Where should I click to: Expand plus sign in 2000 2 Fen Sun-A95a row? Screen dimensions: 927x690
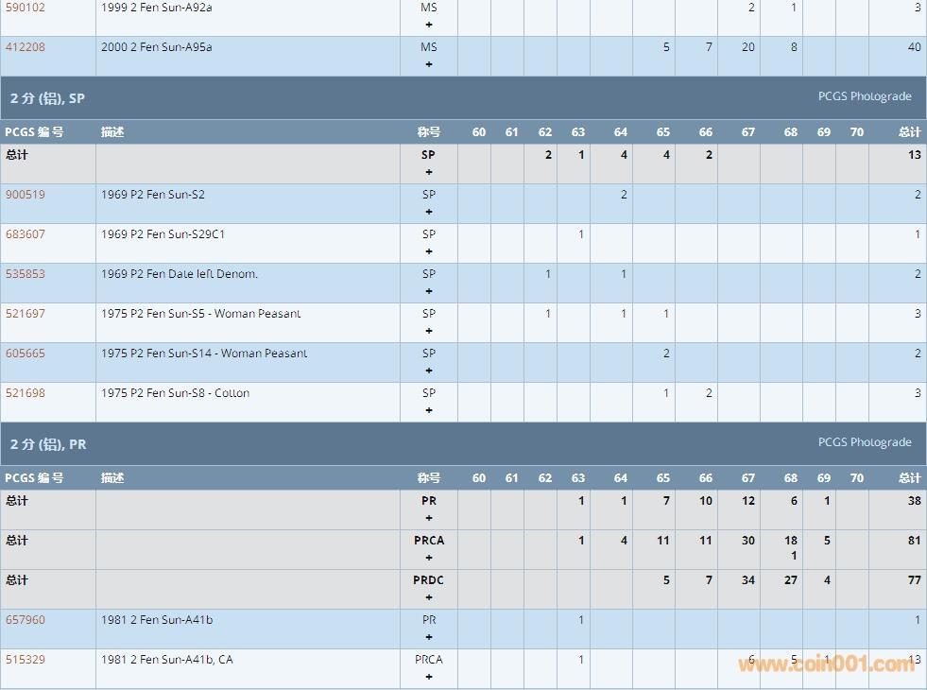point(429,64)
